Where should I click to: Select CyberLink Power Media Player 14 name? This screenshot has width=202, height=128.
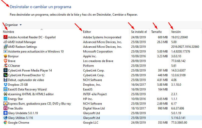pos(30,70)
